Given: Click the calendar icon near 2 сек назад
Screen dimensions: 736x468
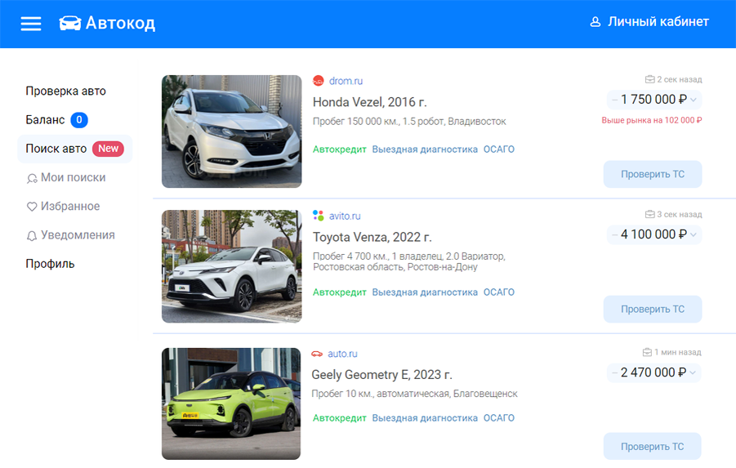Looking at the screenshot, I should coord(649,79).
